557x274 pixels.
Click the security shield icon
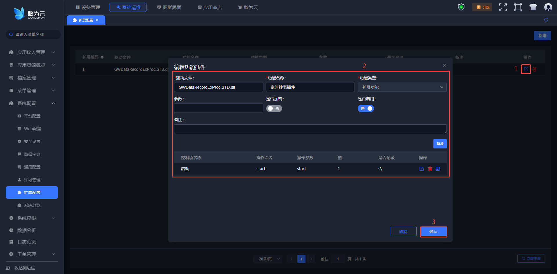click(461, 7)
